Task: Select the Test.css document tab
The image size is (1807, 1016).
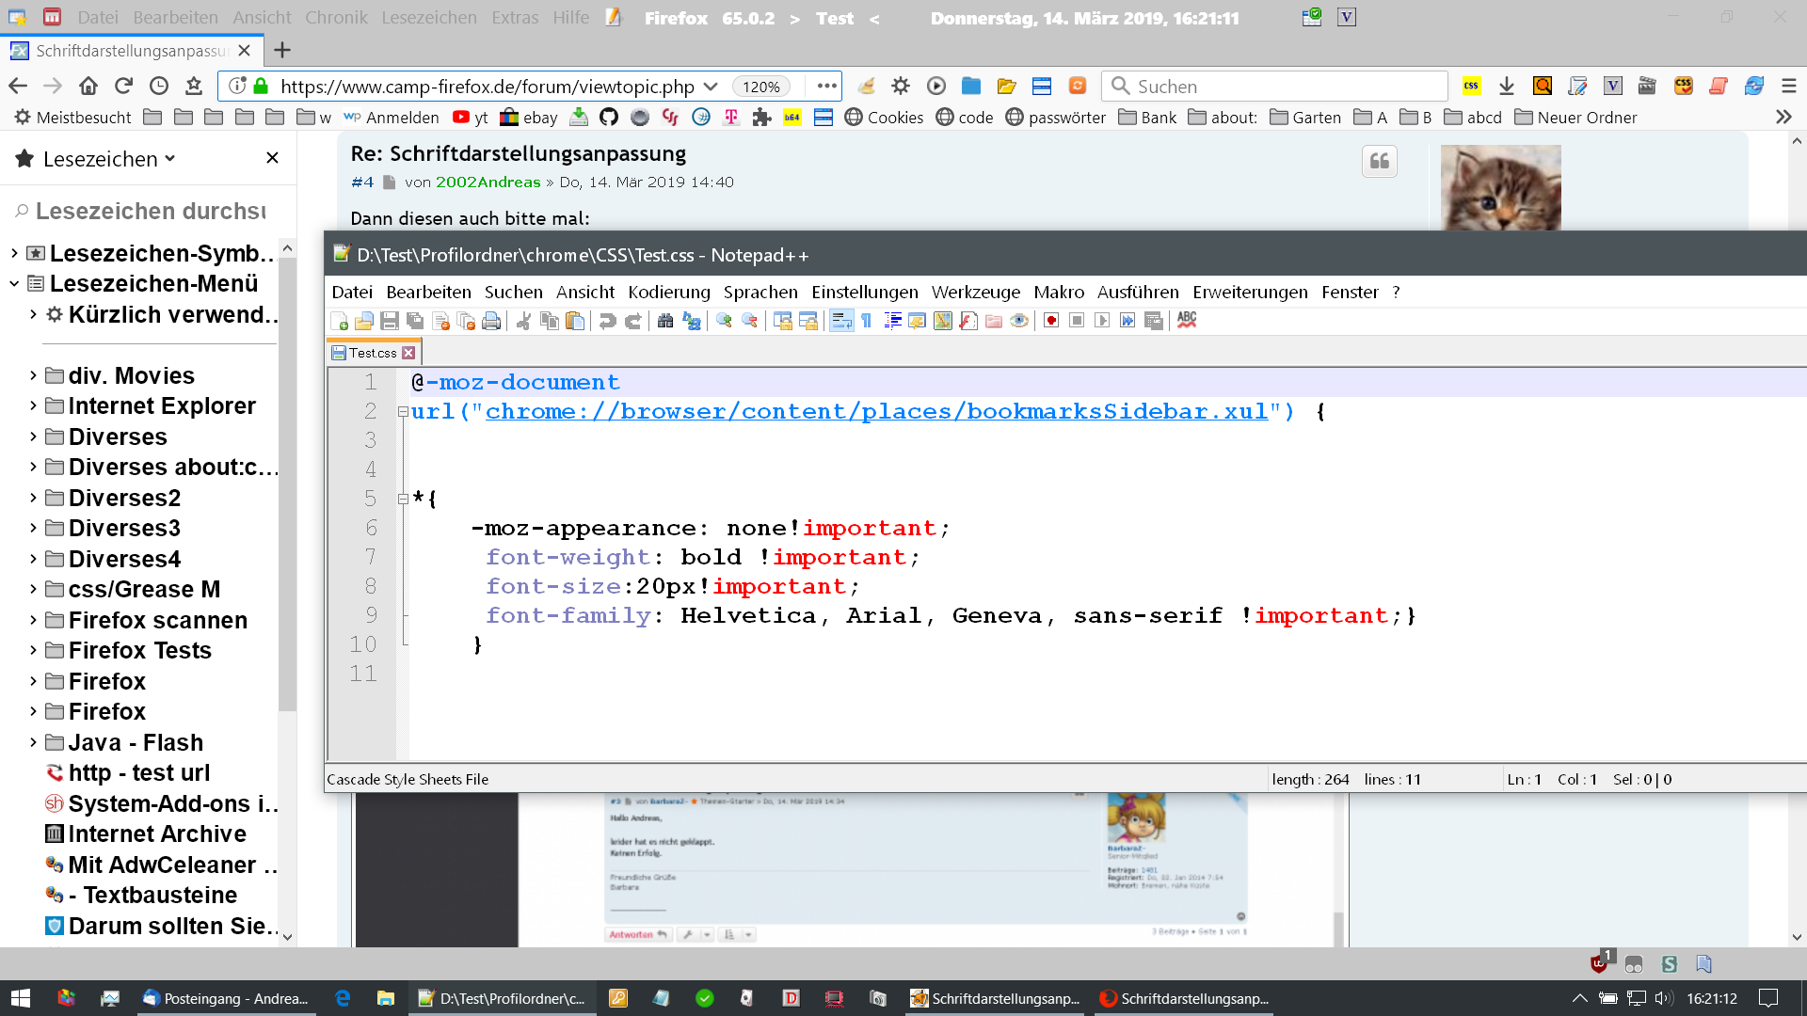Action: point(372,353)
